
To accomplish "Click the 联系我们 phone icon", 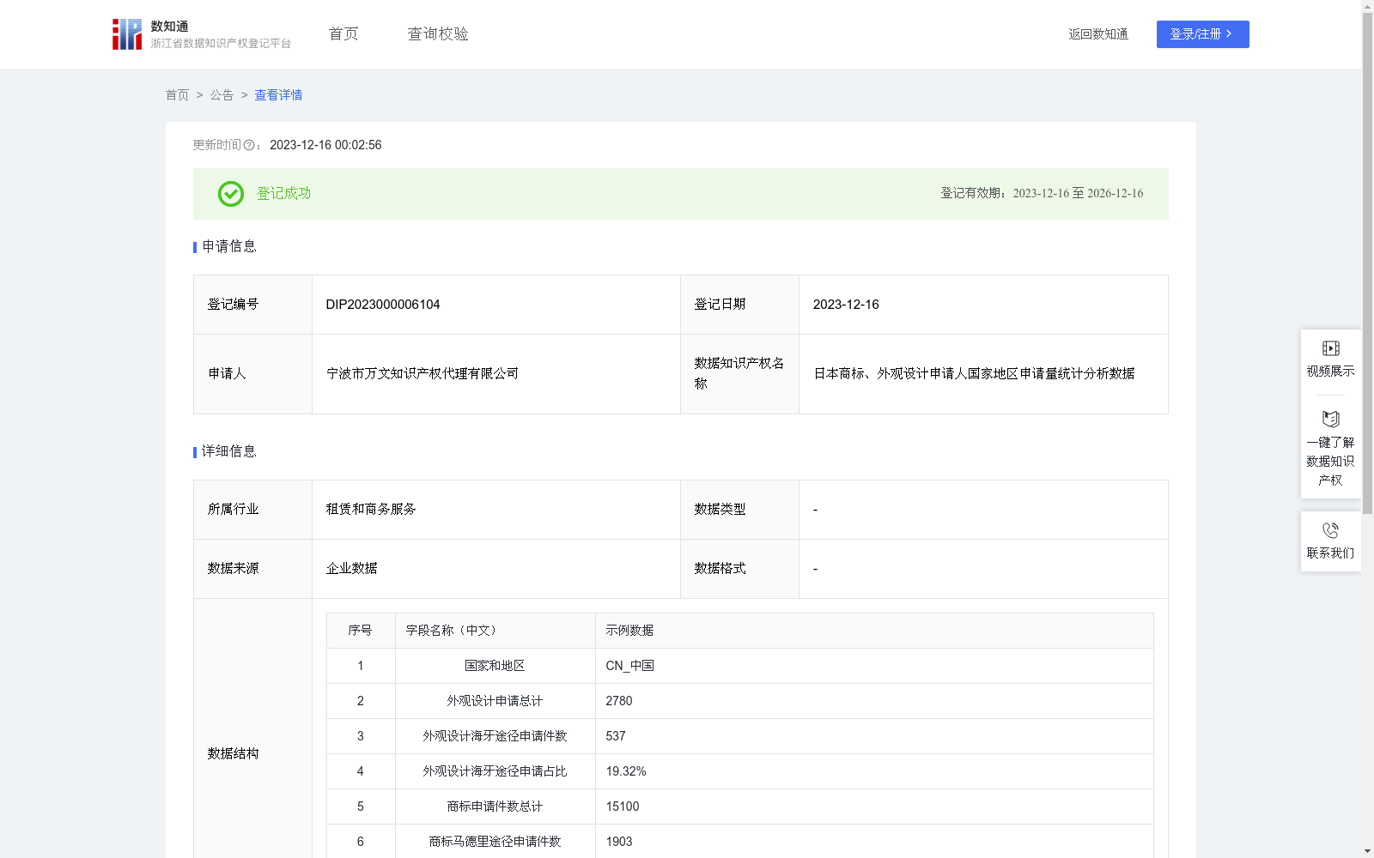I will coord(1330,530).
